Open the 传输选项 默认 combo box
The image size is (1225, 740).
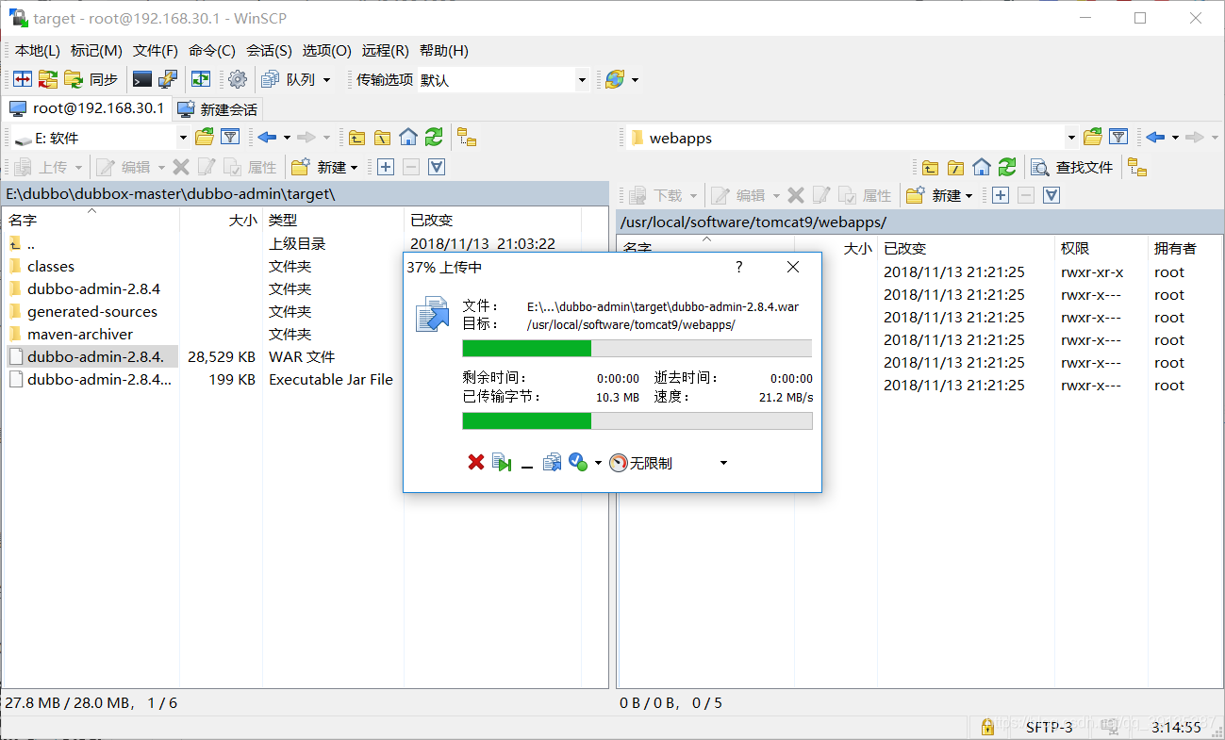pyautogui.click(x=503, y=80)
